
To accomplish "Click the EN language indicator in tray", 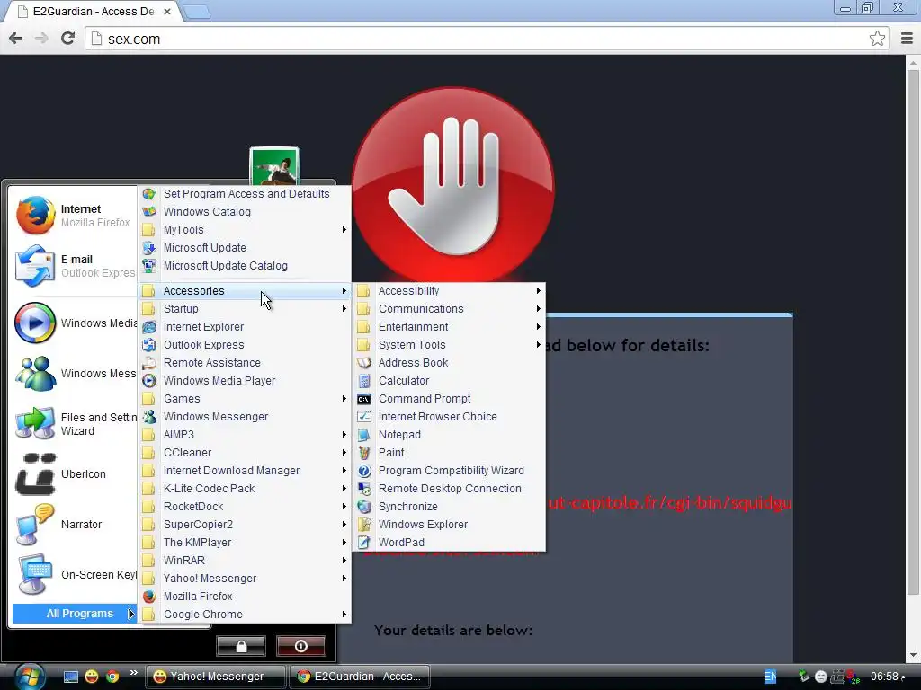I will pyautogui.click(x=770, y=677).
